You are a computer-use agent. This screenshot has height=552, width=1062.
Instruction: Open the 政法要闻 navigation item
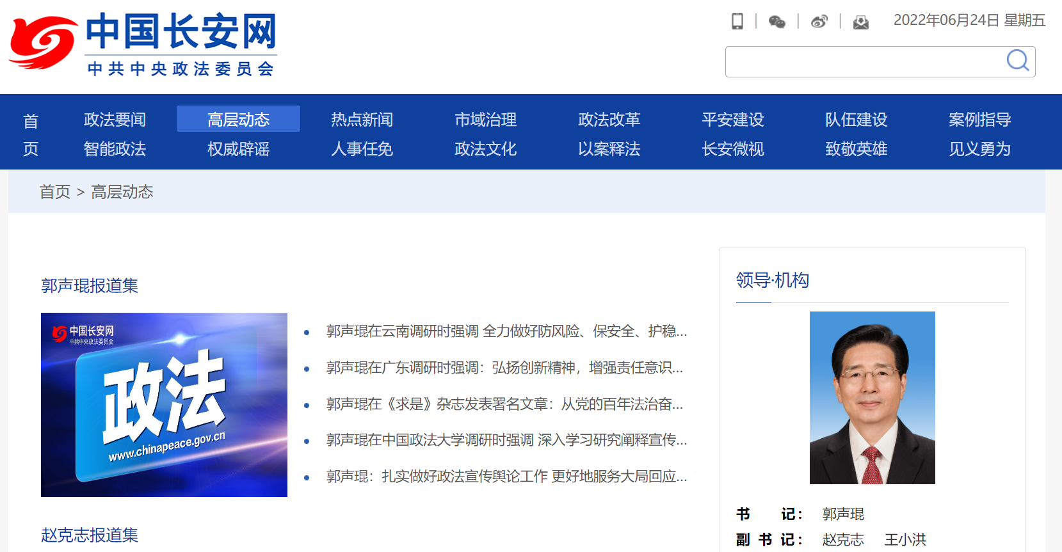point(115,120)
